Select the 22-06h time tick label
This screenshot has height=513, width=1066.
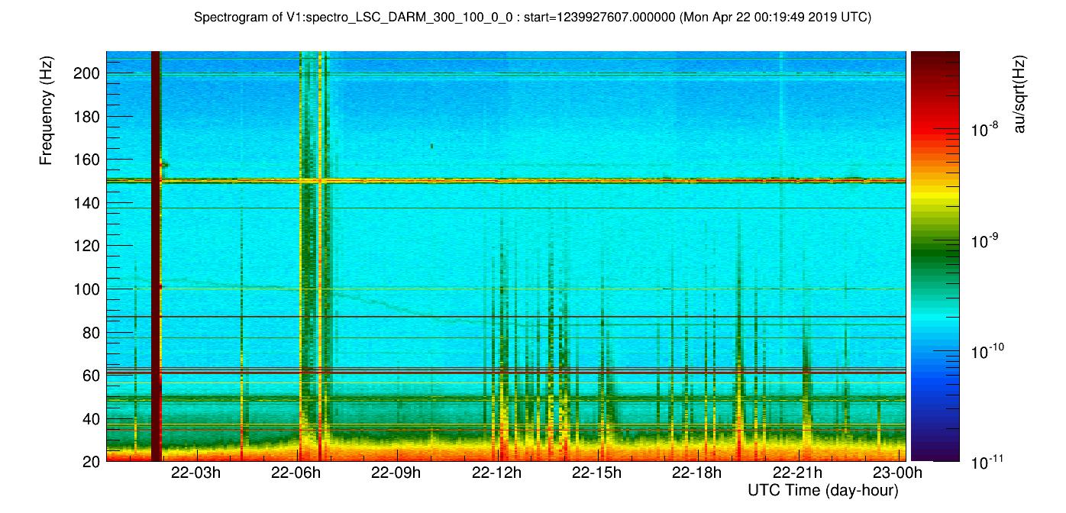click(296, 473)
